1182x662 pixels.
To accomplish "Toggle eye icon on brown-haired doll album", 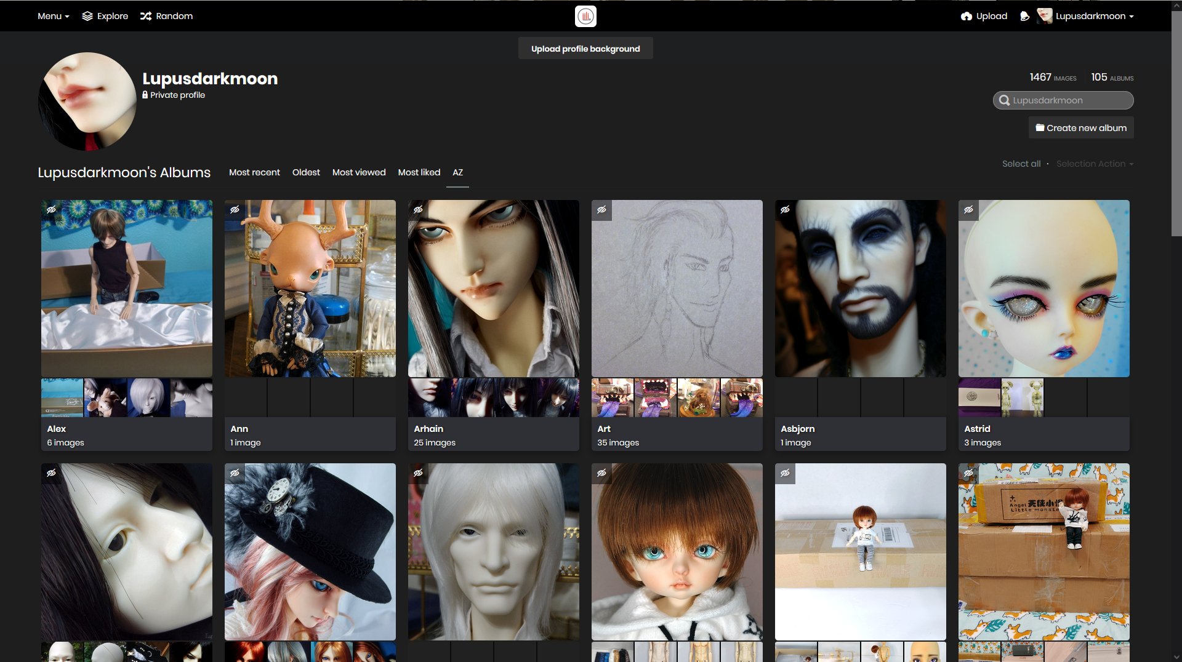I will [x=601, y=473].
